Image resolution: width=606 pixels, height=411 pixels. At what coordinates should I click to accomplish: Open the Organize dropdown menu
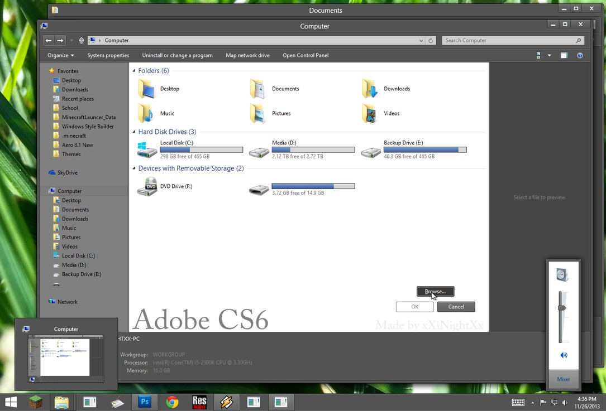point(61,56)
